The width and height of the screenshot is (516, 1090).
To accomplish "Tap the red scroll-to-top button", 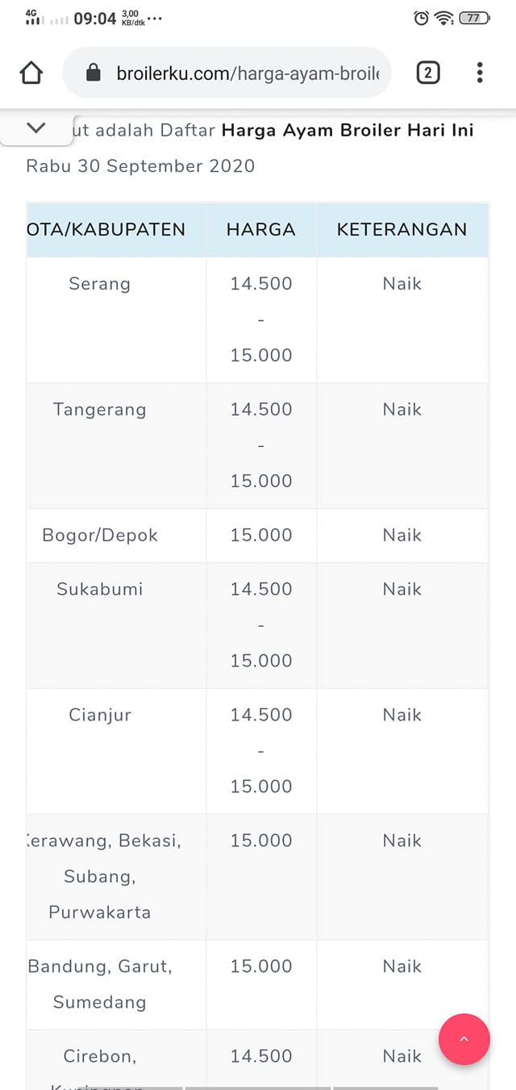I will point(464,1039).
